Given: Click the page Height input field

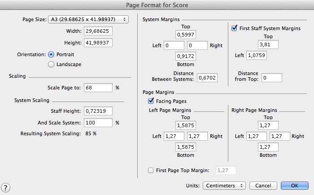Looking at the screenshot, I should tap(97, 43).
